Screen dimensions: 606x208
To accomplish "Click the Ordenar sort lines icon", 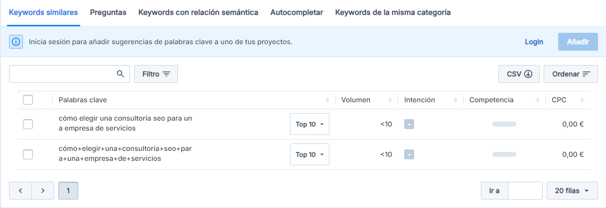I will (x=587, y=74).
